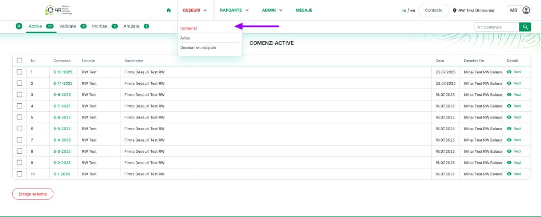Switch to the Validate tab
This screenshot has width=541, height=217.
click(68, 26)
